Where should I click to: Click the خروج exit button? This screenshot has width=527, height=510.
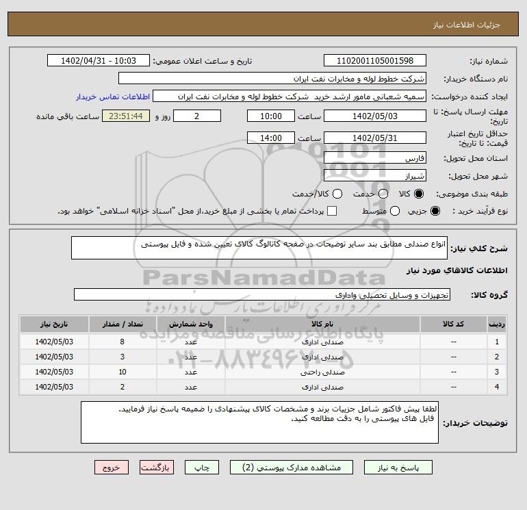click(x=112, y=468)
